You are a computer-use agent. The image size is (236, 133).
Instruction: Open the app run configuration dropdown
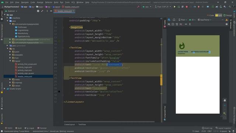click(147, 7)
